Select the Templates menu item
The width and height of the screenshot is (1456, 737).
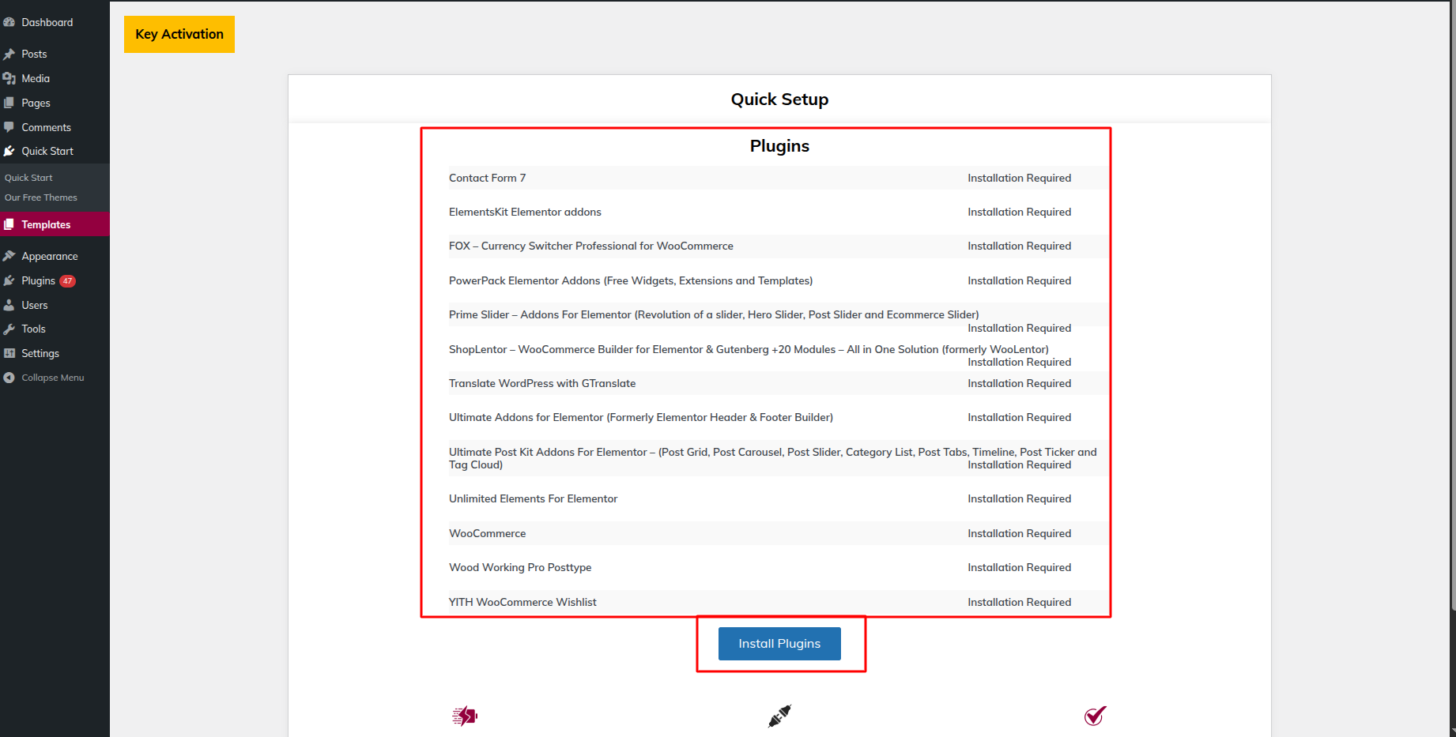(46, 224)
